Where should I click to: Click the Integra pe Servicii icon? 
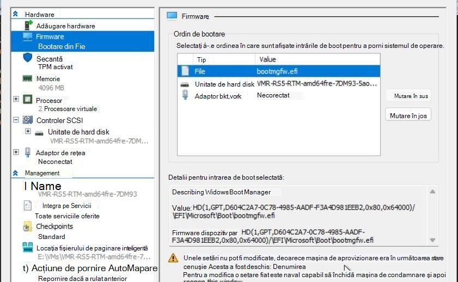pos(27,206)
